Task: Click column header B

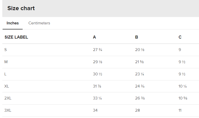Action: click(x=137, y=37)
